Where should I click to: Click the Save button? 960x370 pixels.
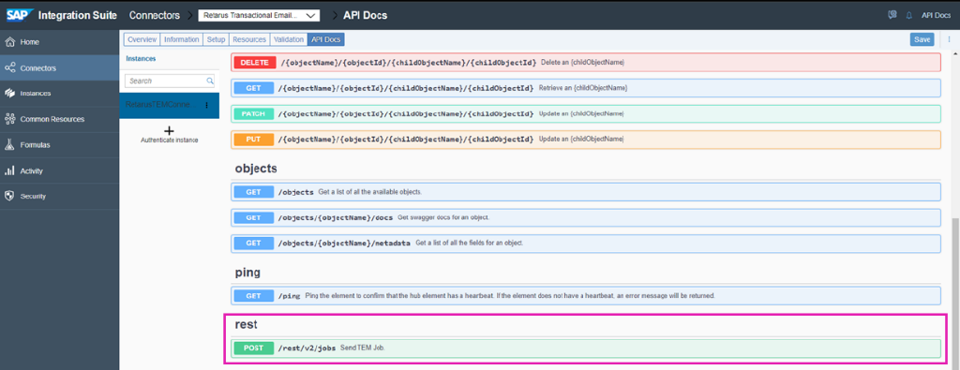coord(922,39)
